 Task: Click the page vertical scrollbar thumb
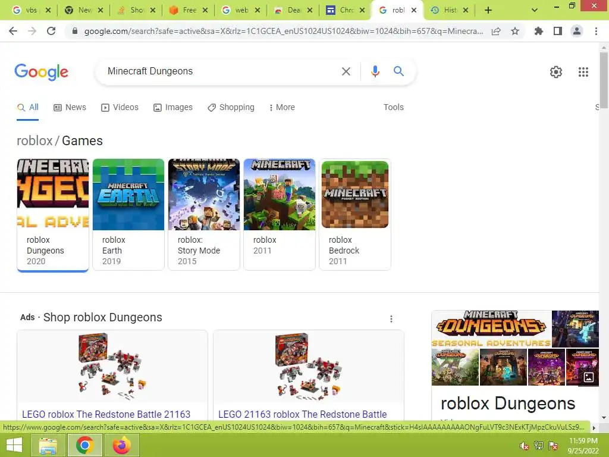coord(604,80)
